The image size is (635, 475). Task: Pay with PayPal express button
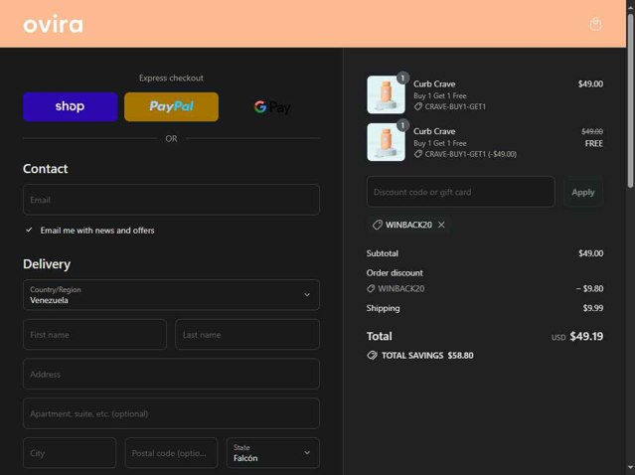click(x=171, y=106)
